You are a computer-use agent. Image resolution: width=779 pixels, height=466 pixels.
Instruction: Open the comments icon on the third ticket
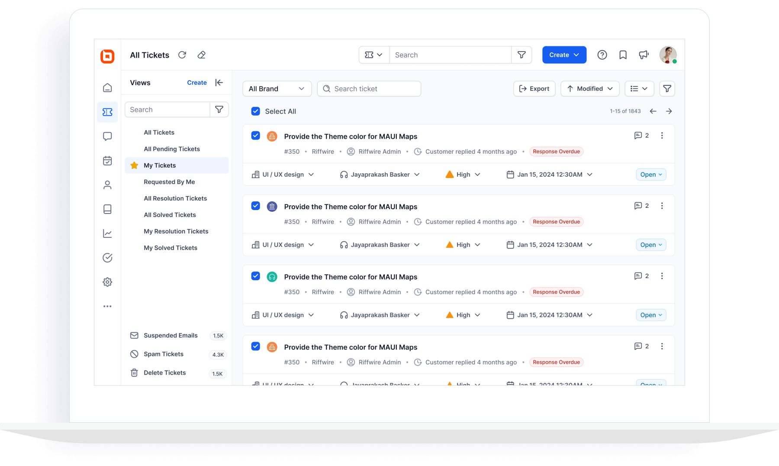[638, 276]
